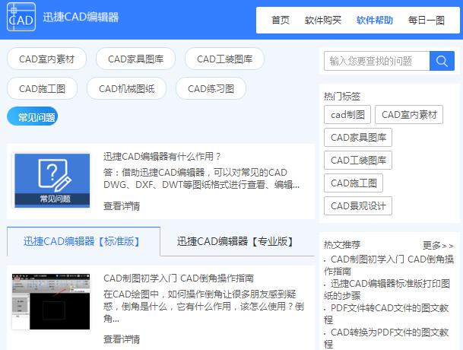Open recommended link 迅捷CAD编辑器标准版打印图纸的步骤
463x350 pixels.
coord(387,289)
